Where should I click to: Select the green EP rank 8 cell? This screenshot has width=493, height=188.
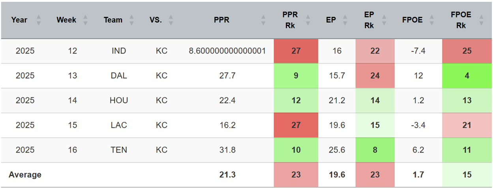[375, 150]
